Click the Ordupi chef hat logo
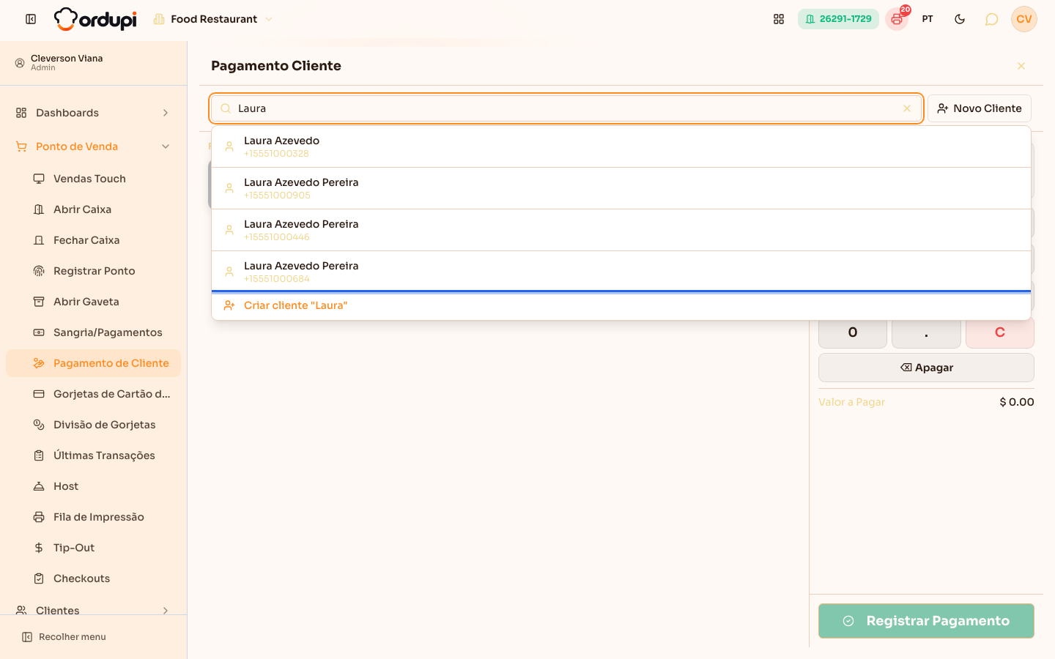Viewport: 1055px width, 659px height. (x=95, y=19)
